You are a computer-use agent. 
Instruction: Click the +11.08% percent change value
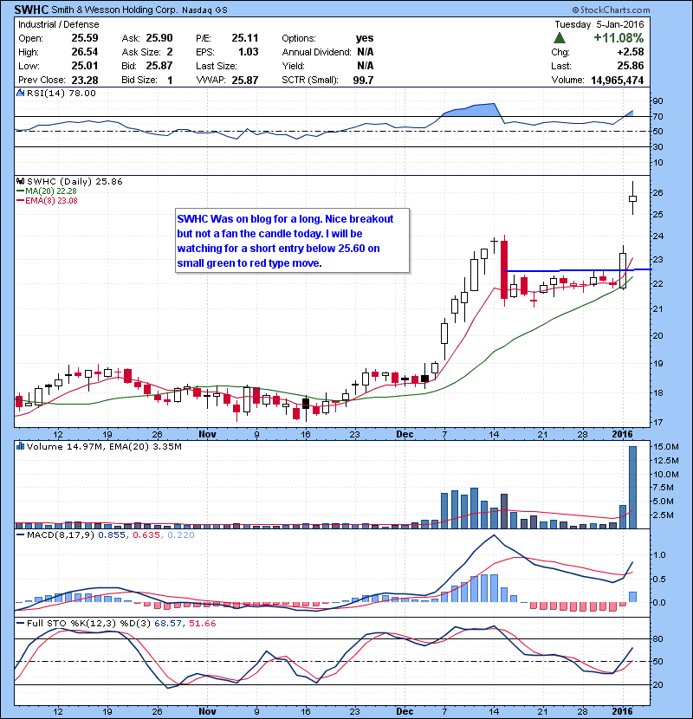click(619, 38)
